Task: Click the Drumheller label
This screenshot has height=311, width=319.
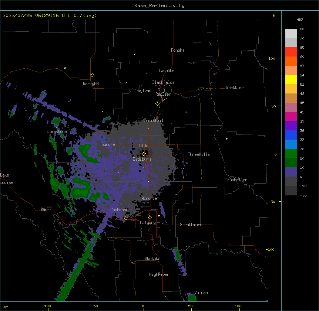Action: [x=236, y=180]
